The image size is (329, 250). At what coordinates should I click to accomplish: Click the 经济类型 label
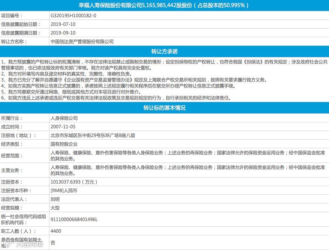[x=12, y=144]
